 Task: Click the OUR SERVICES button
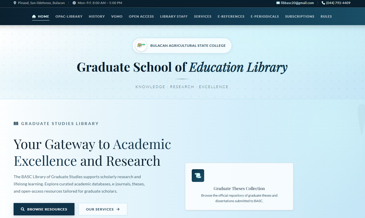click(x=103, y=209)
